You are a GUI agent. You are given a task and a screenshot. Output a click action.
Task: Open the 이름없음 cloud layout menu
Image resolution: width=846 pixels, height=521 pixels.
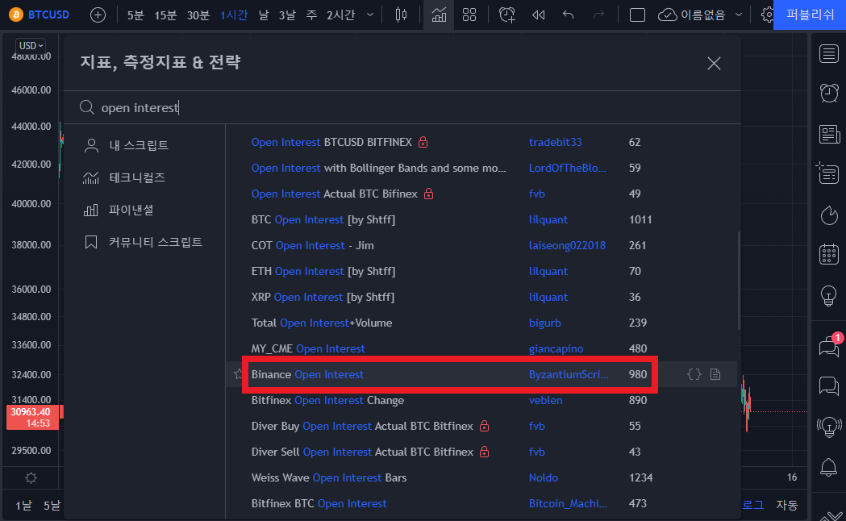click(x=700, y=15)
